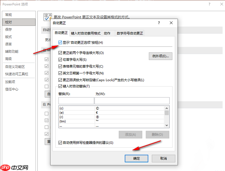Select 辅助功能 in options sidebar
This screenshot has width=225, height=171.
point(19,51)
